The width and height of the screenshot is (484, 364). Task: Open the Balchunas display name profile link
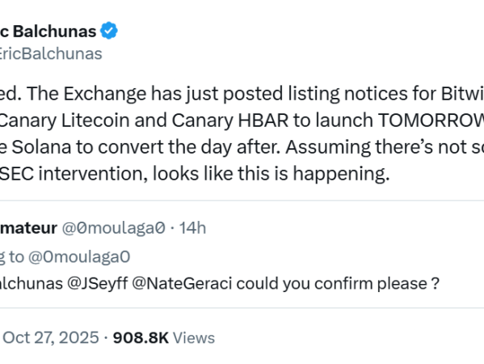tap(48, 32)
